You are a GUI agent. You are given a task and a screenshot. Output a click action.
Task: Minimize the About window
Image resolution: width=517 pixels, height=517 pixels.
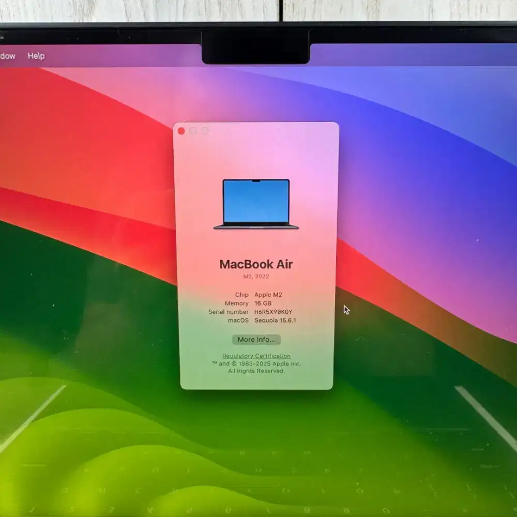click(193, 131)
